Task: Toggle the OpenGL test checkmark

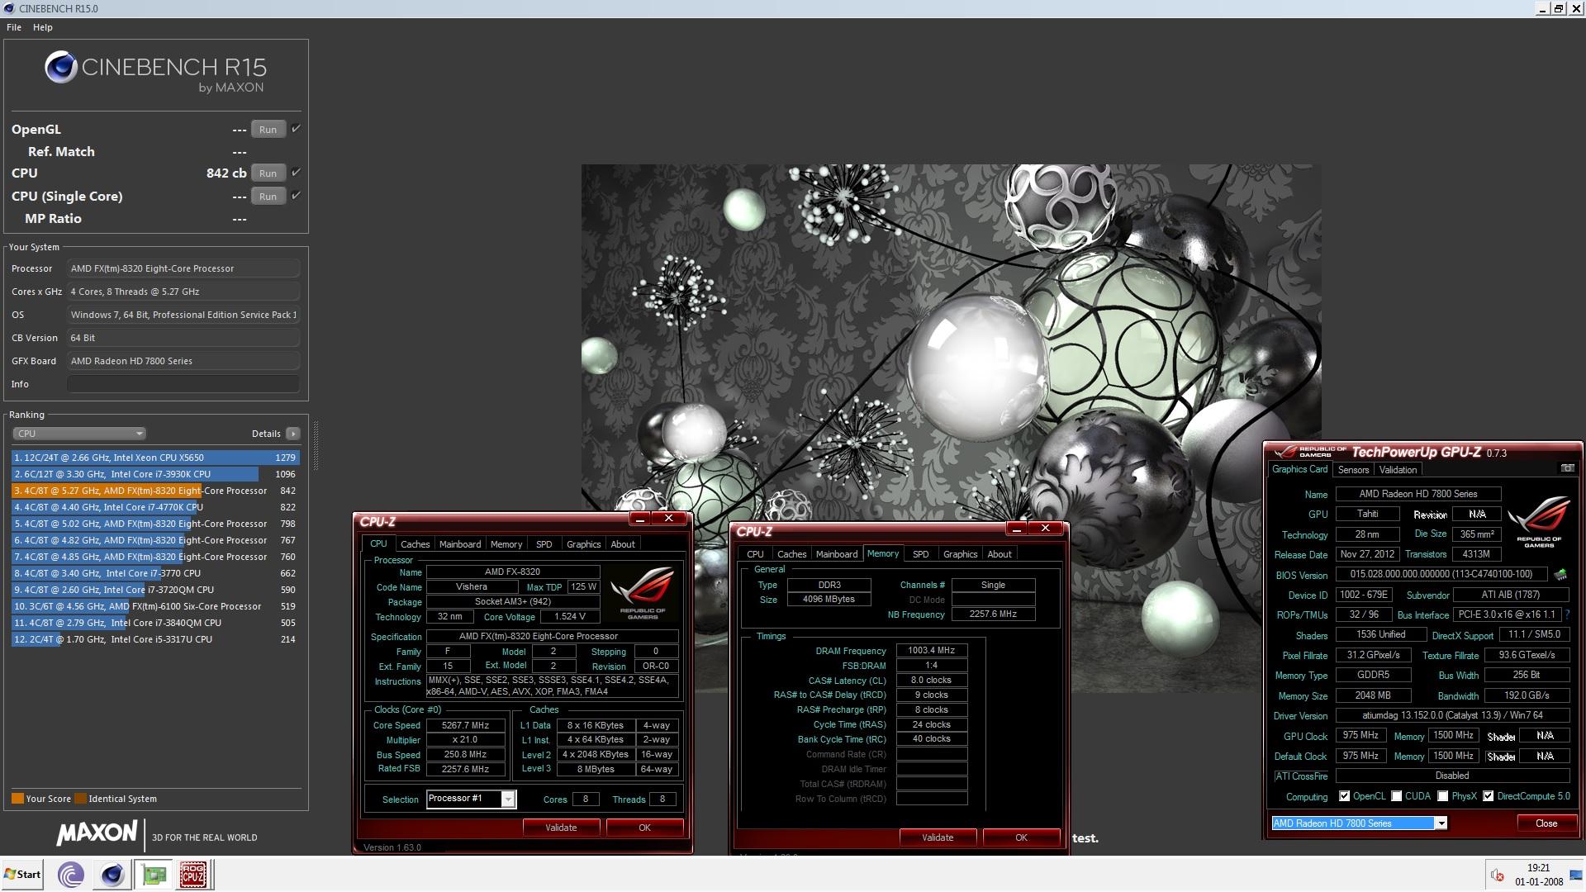Action: [296, 129]
